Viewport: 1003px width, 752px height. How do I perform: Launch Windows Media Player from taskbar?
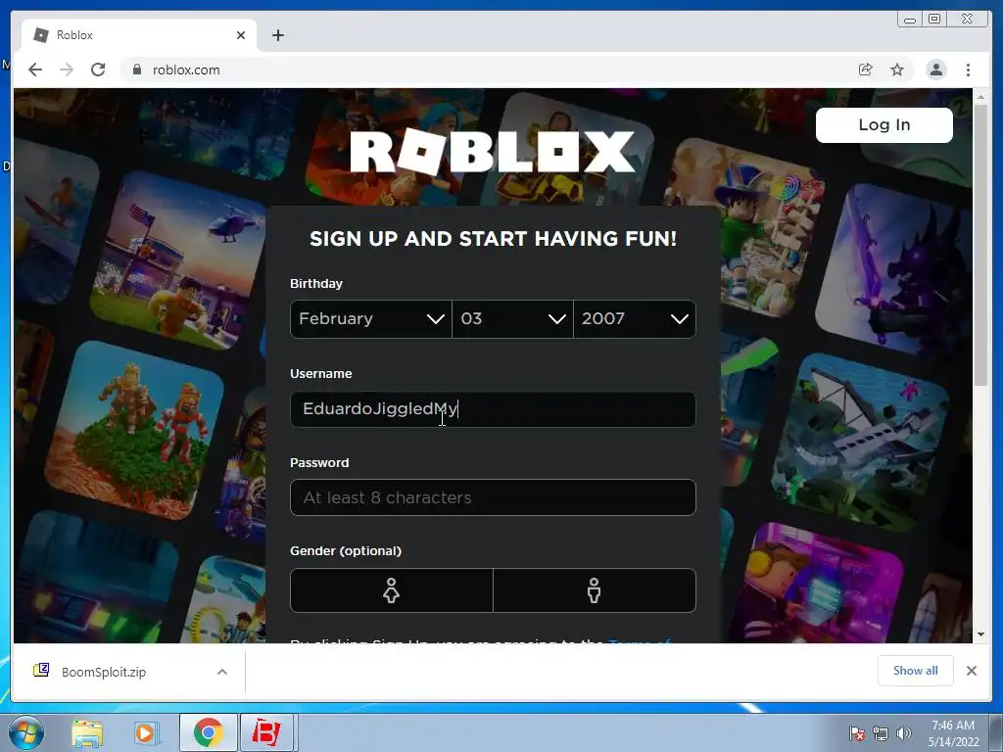145,732
